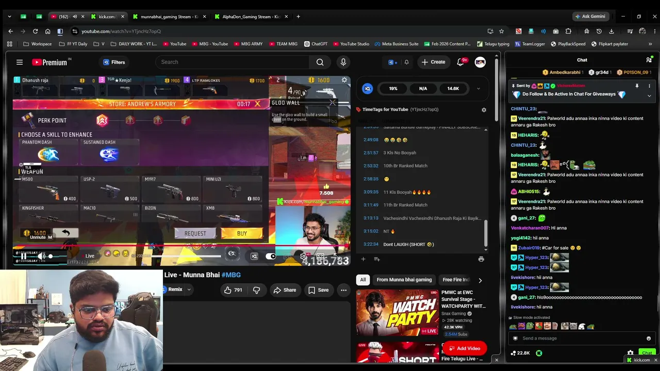Open the vidIQ Filters button
The width and height of the screenshot is (660, 371).
click(x=114, y=62)
